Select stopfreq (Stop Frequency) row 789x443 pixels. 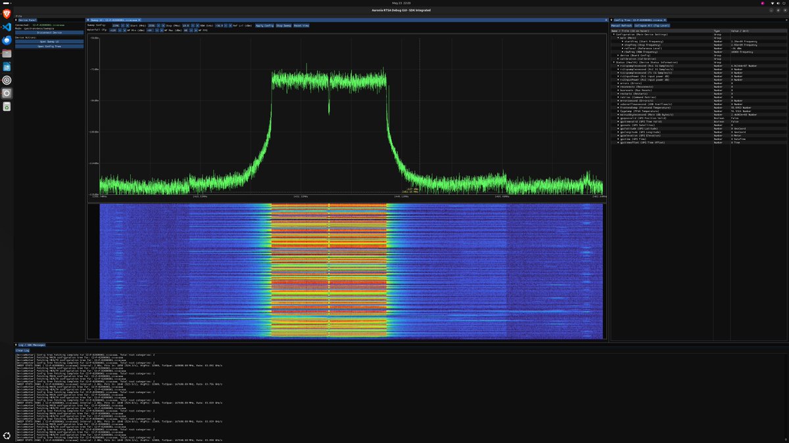[698, 45]
